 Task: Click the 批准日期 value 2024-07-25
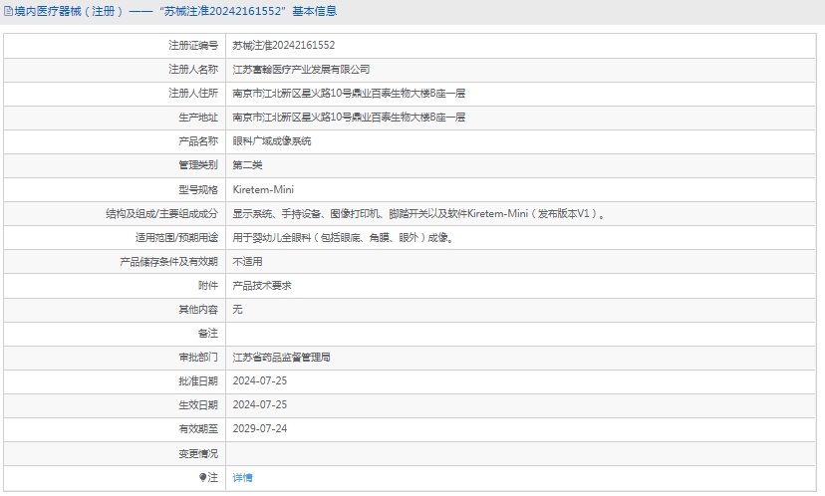(259, 381)
